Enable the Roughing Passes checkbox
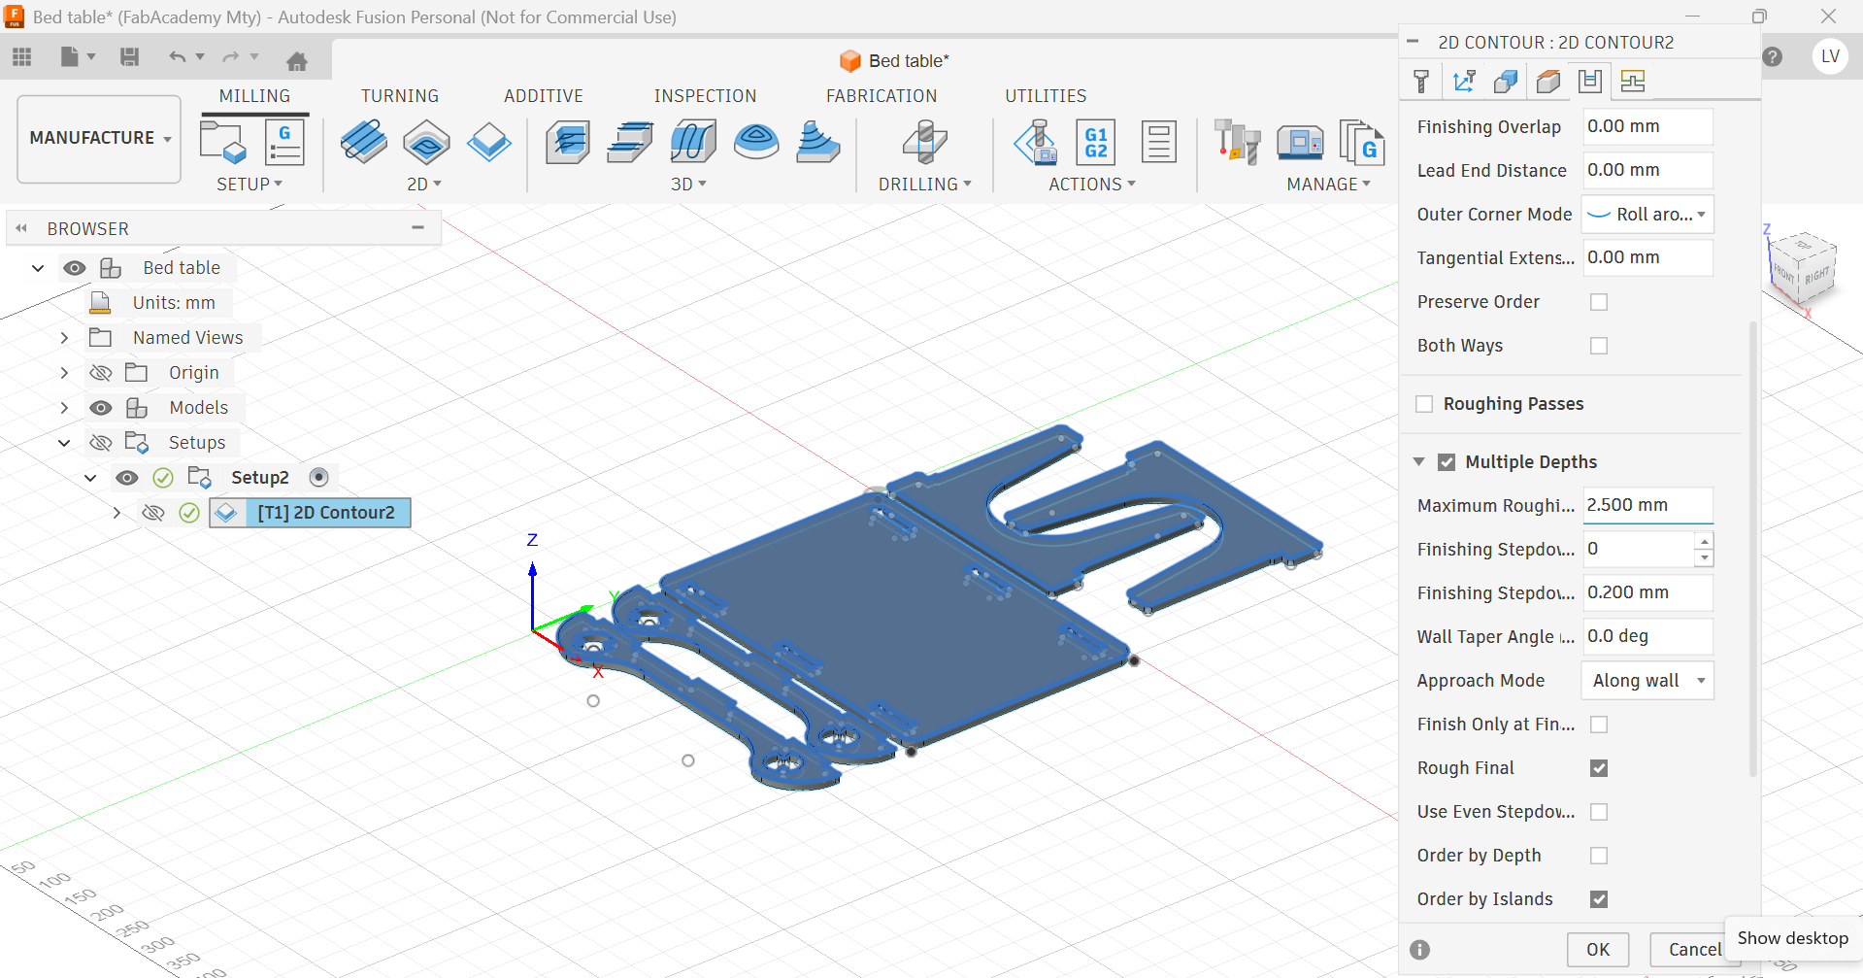The width and height of the screenshot is (1863, 978). pos(1424,404)
